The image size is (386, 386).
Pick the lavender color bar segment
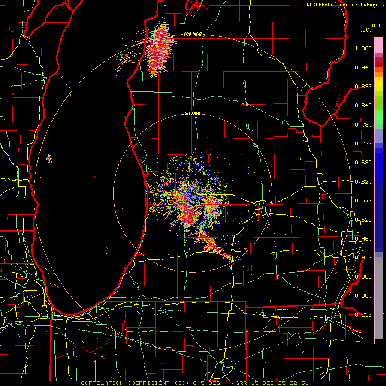(x=379, y=136)
